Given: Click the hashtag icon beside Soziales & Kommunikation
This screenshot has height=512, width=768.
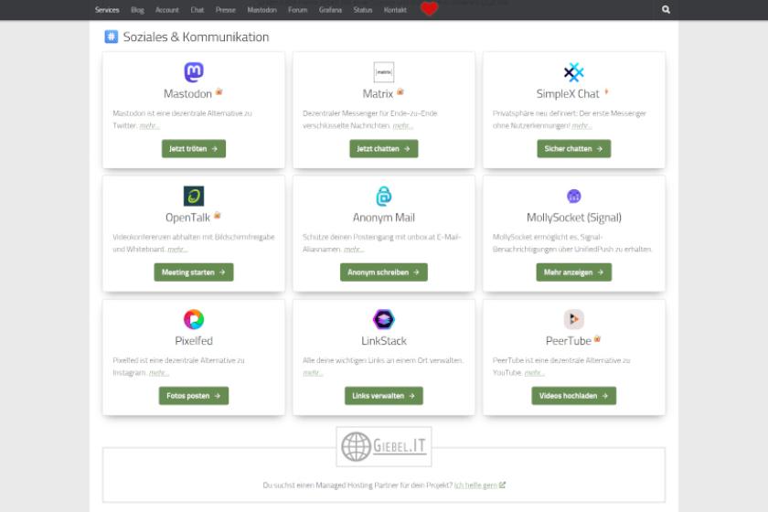Looking at the screenshot, I should coord(112,37).
